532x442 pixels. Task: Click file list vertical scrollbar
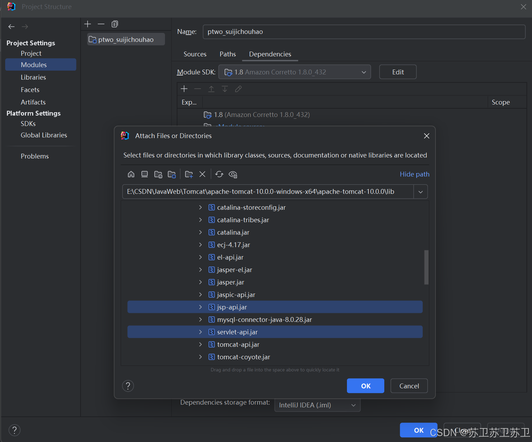click(426, 267)
